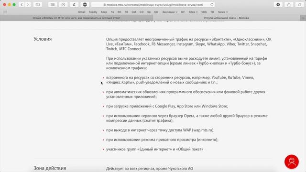Expand the Sites bookmarks folder
The height and width of the screenshot is (172, 306).
[x=193, y=12]
